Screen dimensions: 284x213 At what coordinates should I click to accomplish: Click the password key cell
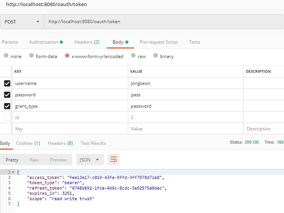[70, 95]
